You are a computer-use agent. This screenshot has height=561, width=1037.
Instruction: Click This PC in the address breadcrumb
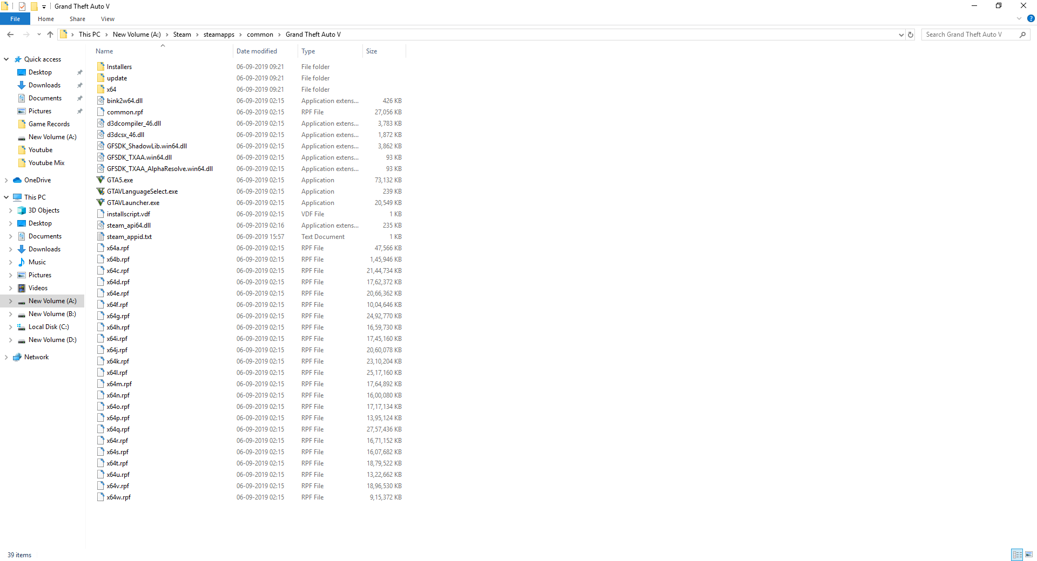89,35
